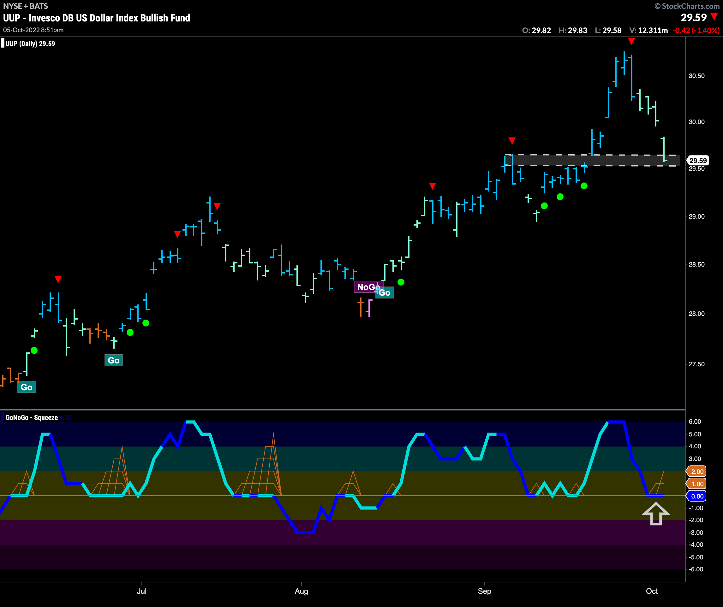Viewport: 723px width, 607px height.
Task: Click the L: 29.58 low value
Action: (608, 30)
